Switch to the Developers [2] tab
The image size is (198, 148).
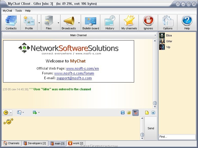pyautogui.click(x=35, y=143)
